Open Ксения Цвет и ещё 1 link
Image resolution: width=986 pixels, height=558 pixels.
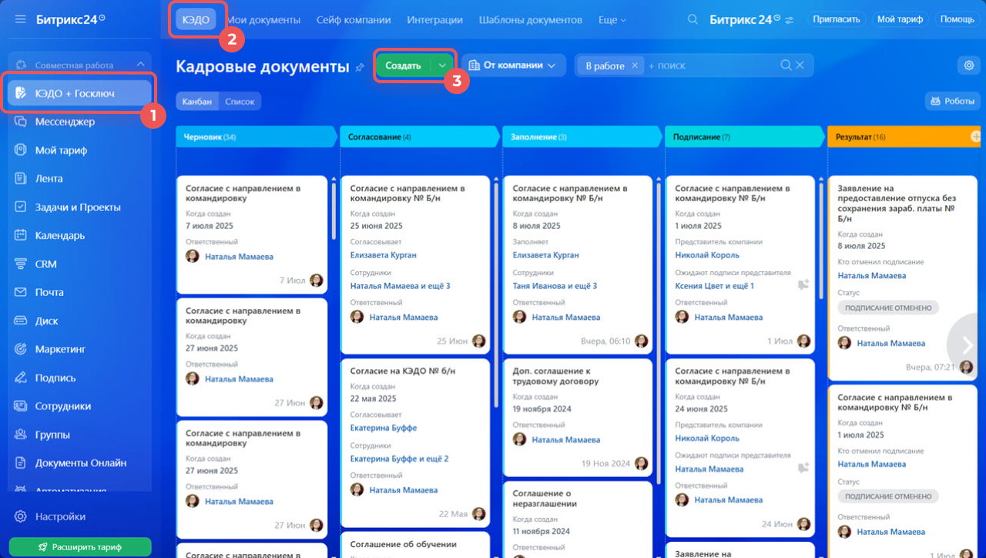coord(715,286)
